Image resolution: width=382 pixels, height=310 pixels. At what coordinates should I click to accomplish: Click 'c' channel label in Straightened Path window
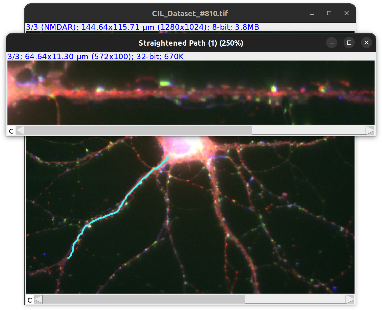[11, 131]
